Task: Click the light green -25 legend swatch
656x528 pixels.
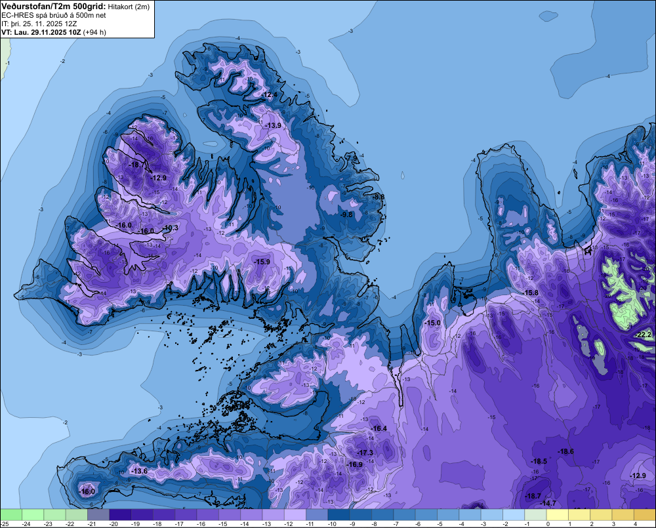Action: 11,515
